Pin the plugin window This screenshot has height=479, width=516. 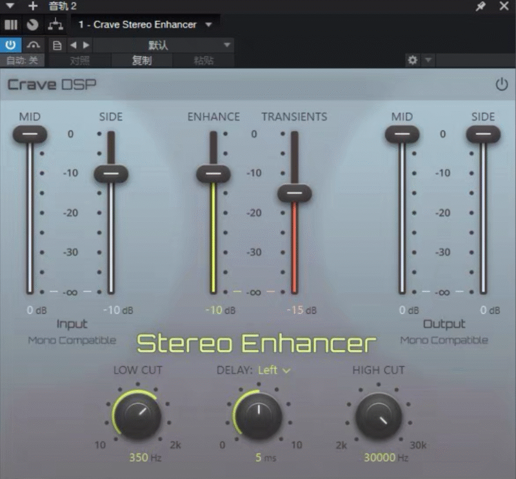coord(481,6)
